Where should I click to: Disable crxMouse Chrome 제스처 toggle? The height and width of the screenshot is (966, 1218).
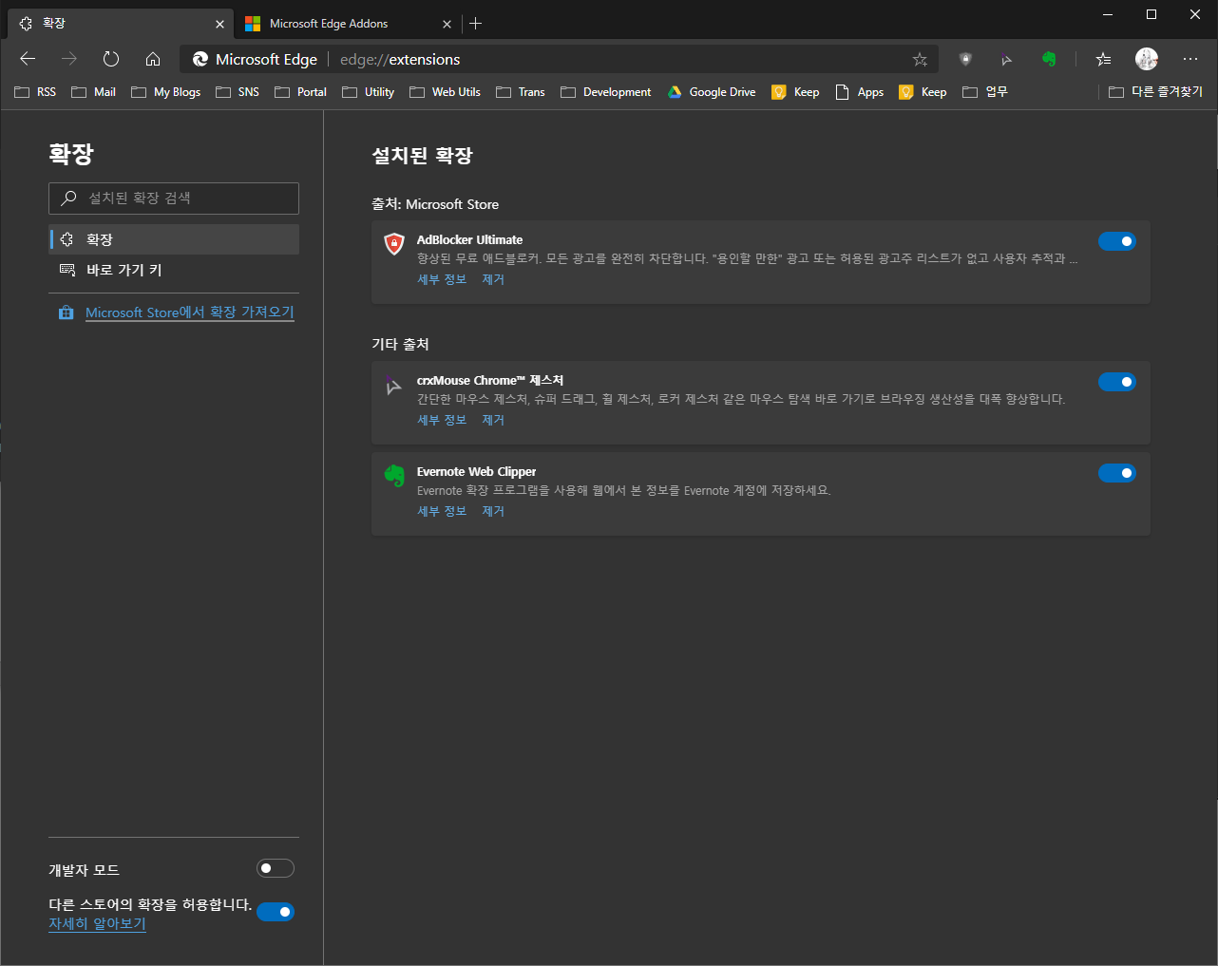coord(1116,382)
